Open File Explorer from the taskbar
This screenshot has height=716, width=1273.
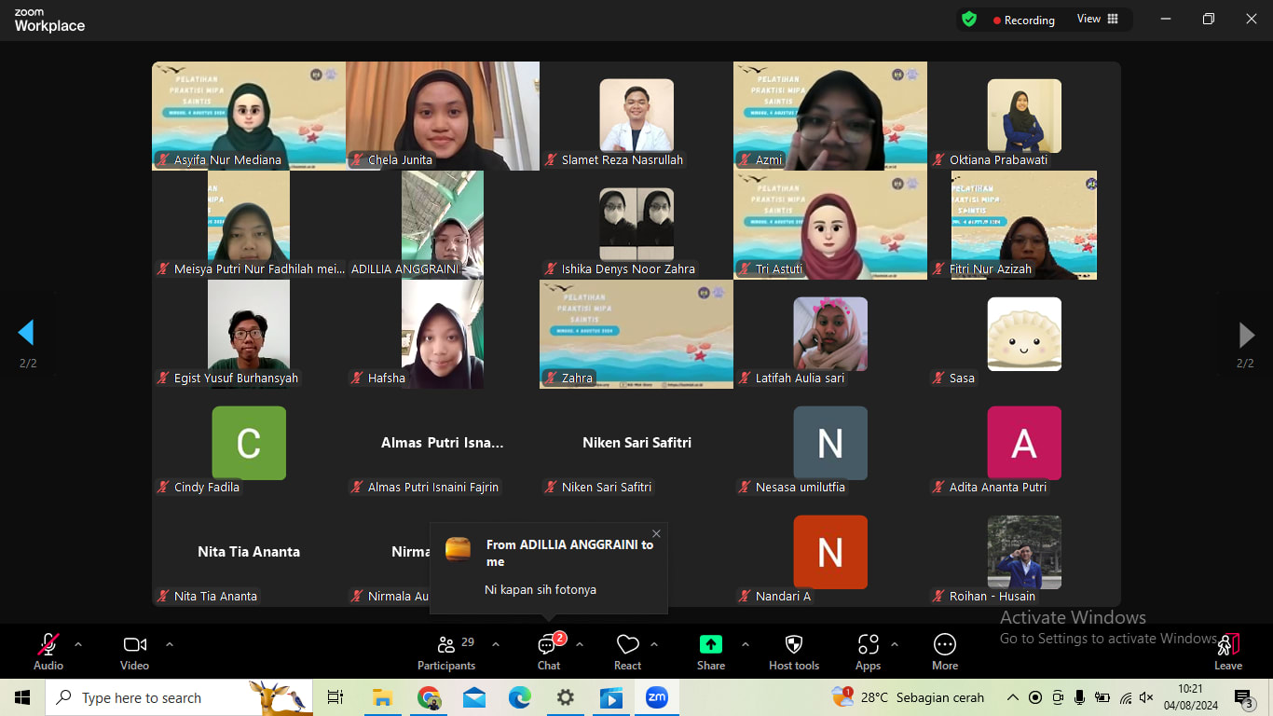[382, 697]
